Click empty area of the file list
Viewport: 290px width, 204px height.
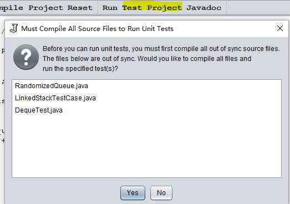146,146
